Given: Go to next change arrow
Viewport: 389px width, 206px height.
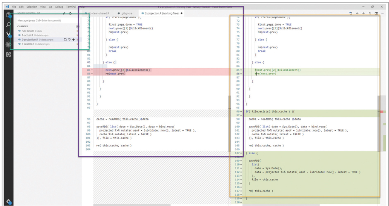Looking at the screenshot, I should [x=363, y=13].
